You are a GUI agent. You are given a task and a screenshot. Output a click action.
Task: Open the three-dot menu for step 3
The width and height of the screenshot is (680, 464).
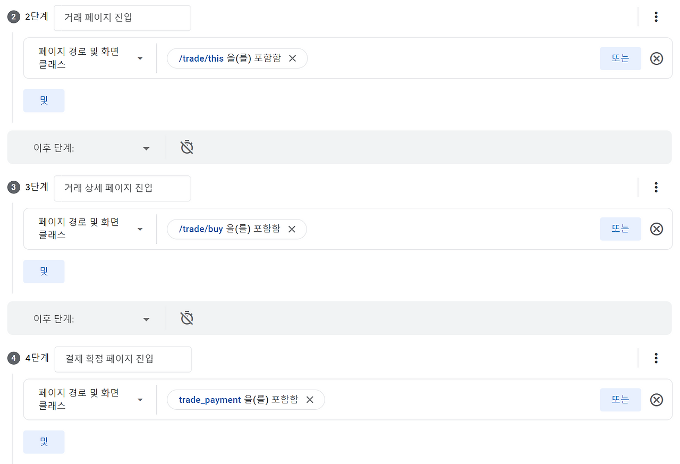tap(656, 187)
